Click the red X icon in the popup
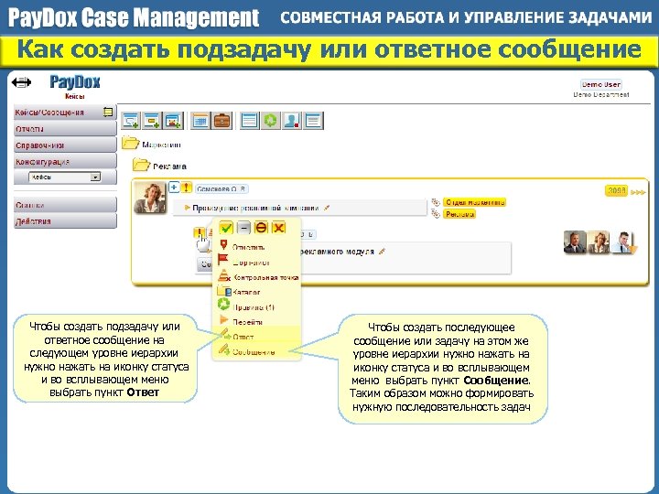This screenshot has width=659, height=494. 278,228
